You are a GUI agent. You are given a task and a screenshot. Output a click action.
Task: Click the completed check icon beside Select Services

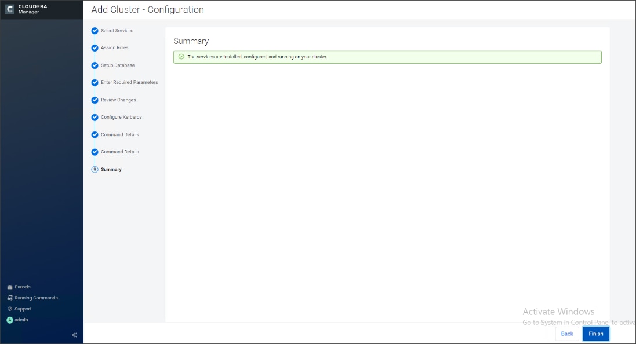[94, 31]
